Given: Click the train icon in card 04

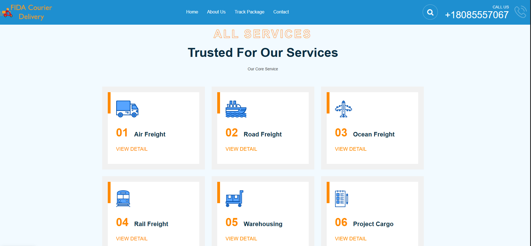Looking at the screenshot, I should point(123,199).
